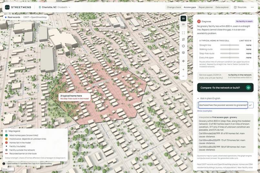The height and width of the screenshot is (173, 260).
Task: Click the Walking route distance bar
Action: (230, 49)
